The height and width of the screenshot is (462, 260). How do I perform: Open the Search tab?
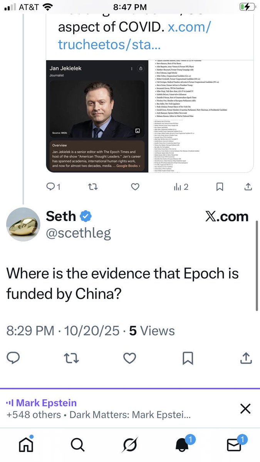click(78, 445)
